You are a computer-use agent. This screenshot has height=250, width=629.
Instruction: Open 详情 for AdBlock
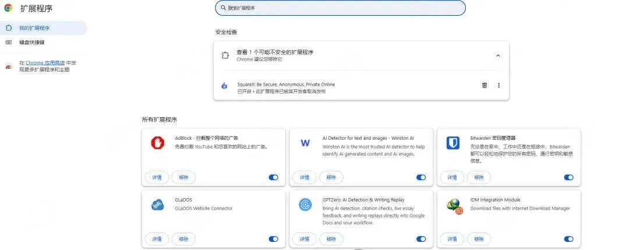(157, 177)
